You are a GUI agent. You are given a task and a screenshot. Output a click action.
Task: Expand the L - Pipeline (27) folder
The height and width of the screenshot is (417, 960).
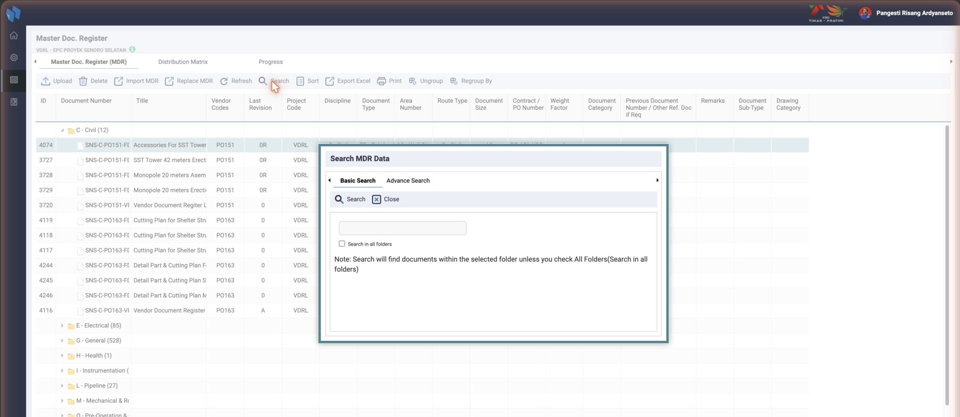tap(62, 386)
